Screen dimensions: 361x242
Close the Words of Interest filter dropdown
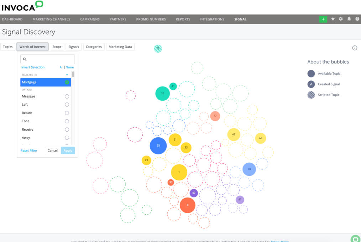pyautogui.click(x=32, y=47)
